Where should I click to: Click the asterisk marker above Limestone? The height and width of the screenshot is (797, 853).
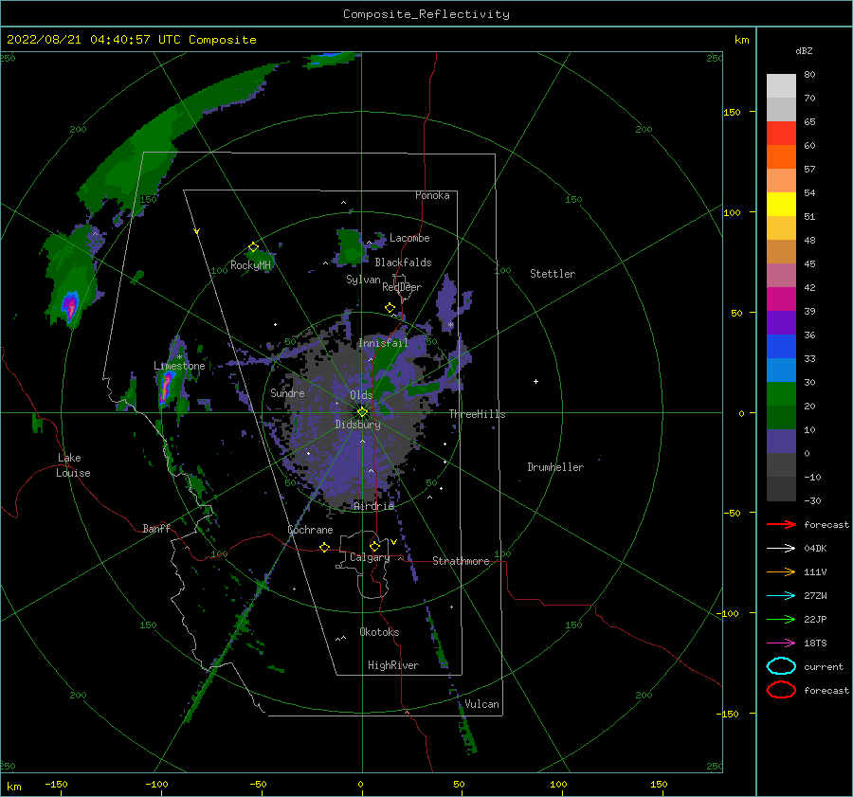(179, 357)
